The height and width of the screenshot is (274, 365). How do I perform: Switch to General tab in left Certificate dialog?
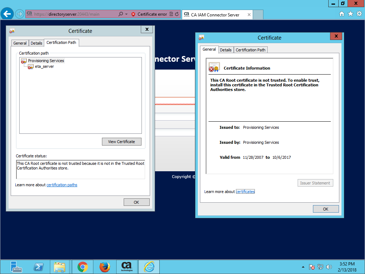20,43
